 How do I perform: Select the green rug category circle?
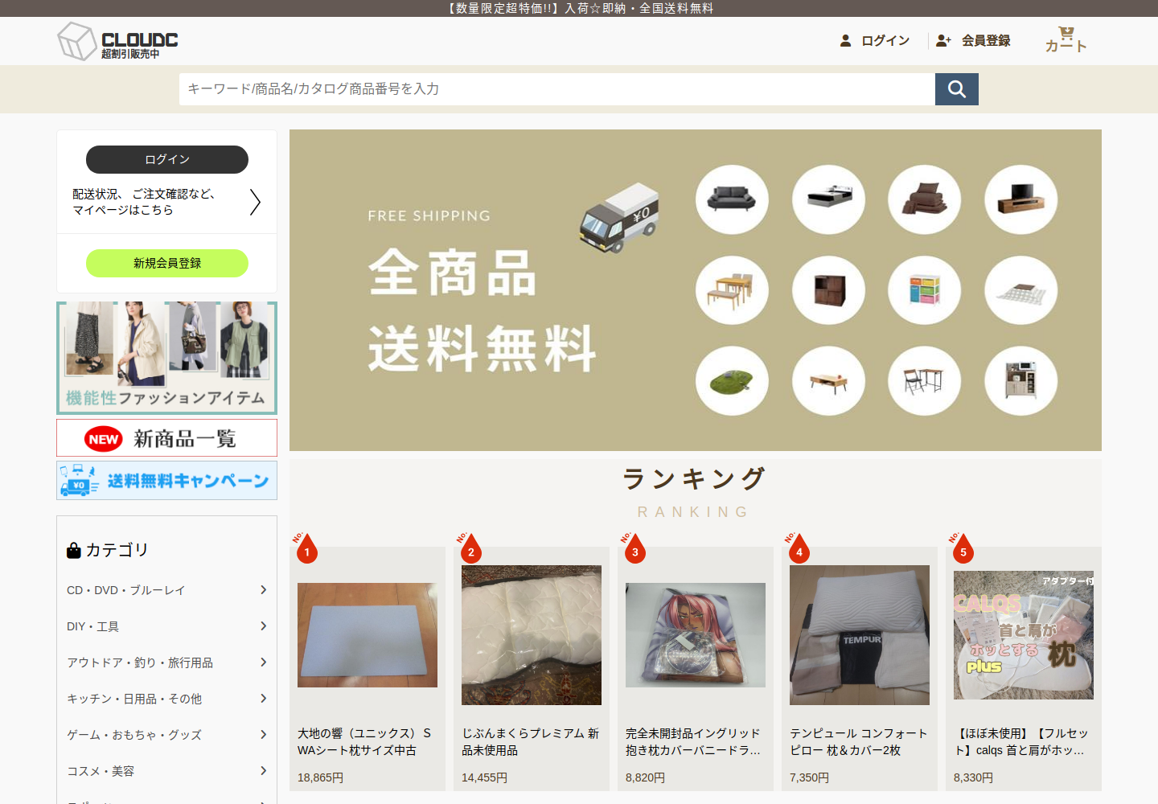click(732, 381)
